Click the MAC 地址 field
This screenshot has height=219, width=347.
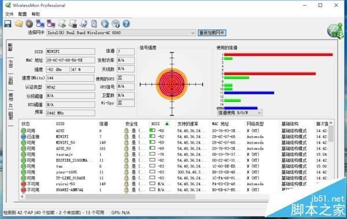[71, 60]
